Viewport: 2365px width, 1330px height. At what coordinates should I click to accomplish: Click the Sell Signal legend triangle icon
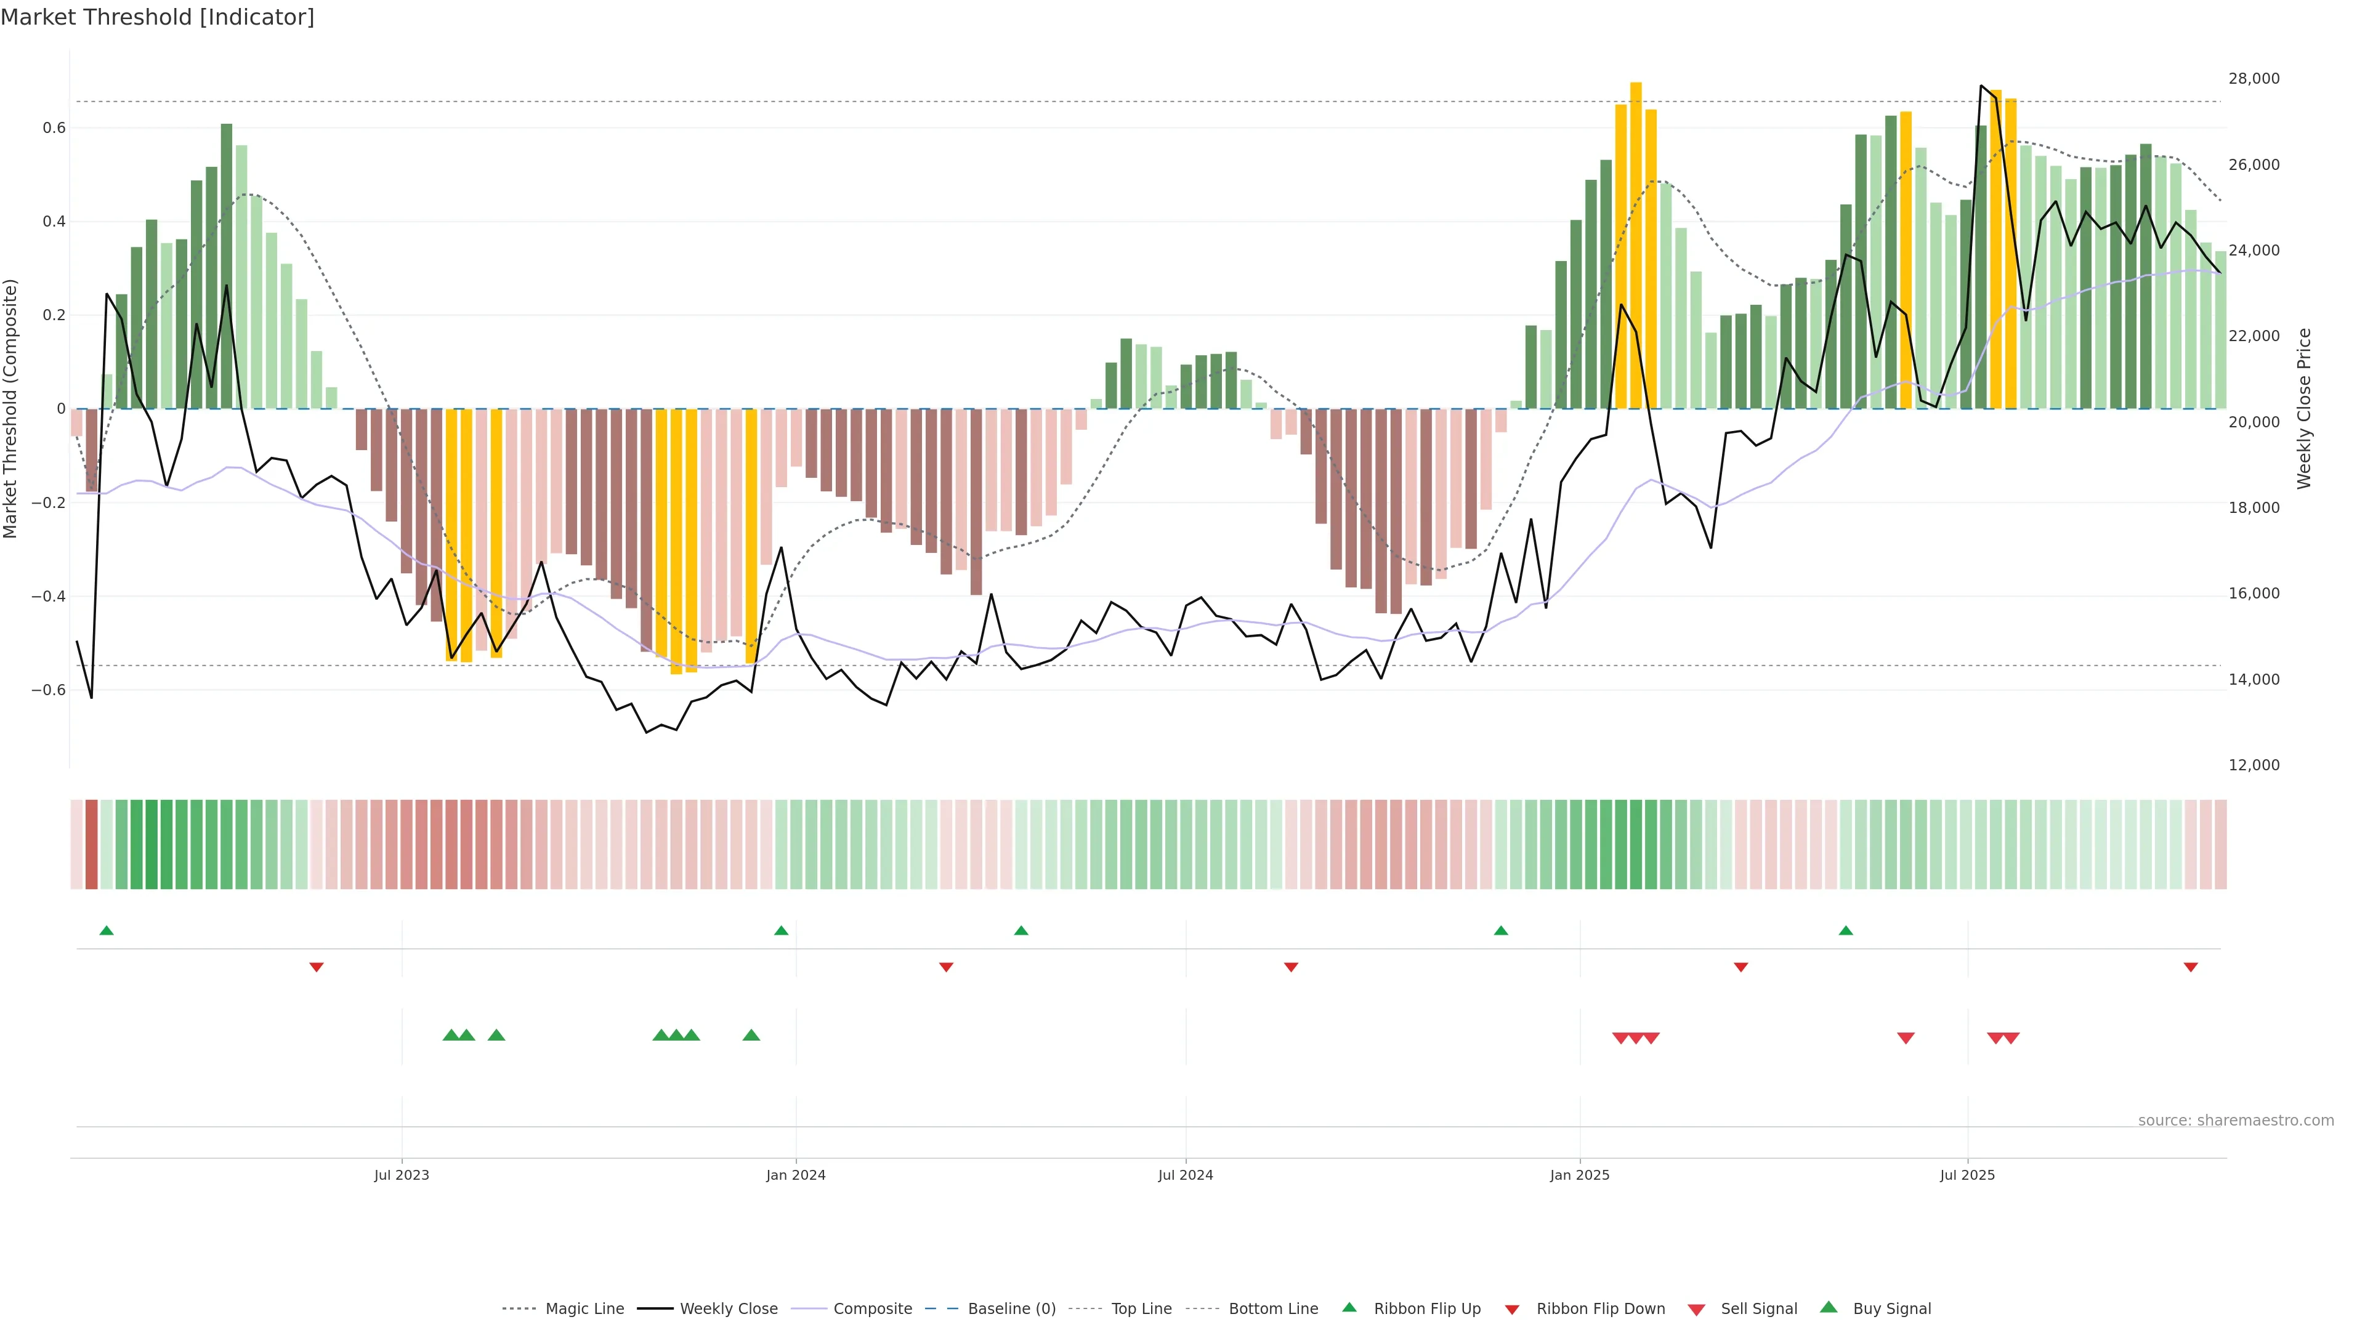click(x=1697, y=1310)
